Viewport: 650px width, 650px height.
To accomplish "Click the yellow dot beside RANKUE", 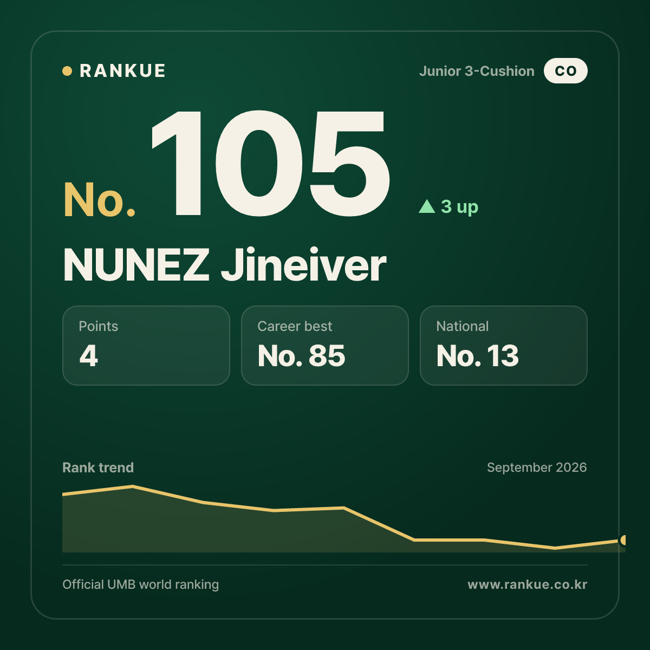I will point(67,71).
